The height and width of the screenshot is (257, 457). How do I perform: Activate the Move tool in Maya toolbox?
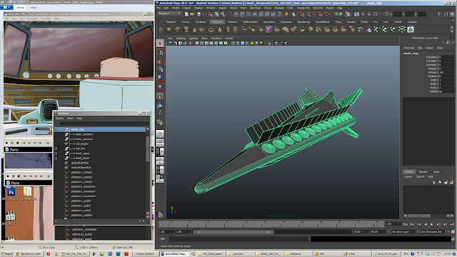pos(160,70)
